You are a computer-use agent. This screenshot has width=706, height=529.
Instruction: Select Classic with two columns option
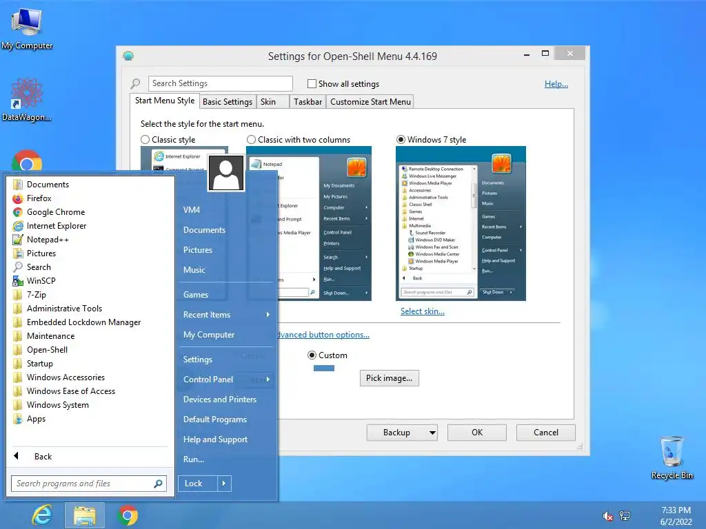click(251, 139)
